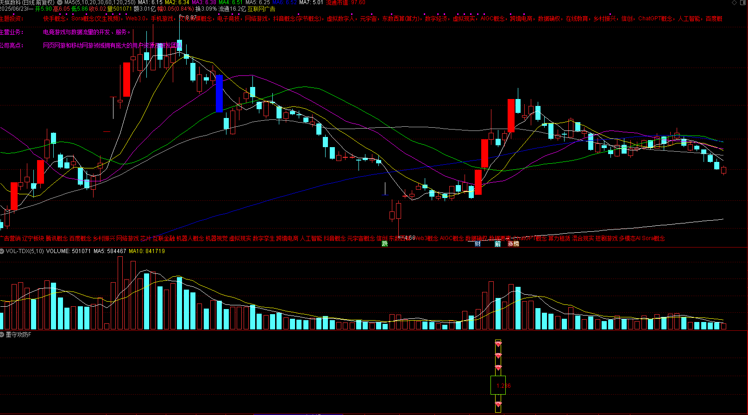Click the 公司亮点 description text
Screen dimensions: 748x415
[x=113, y=45]
